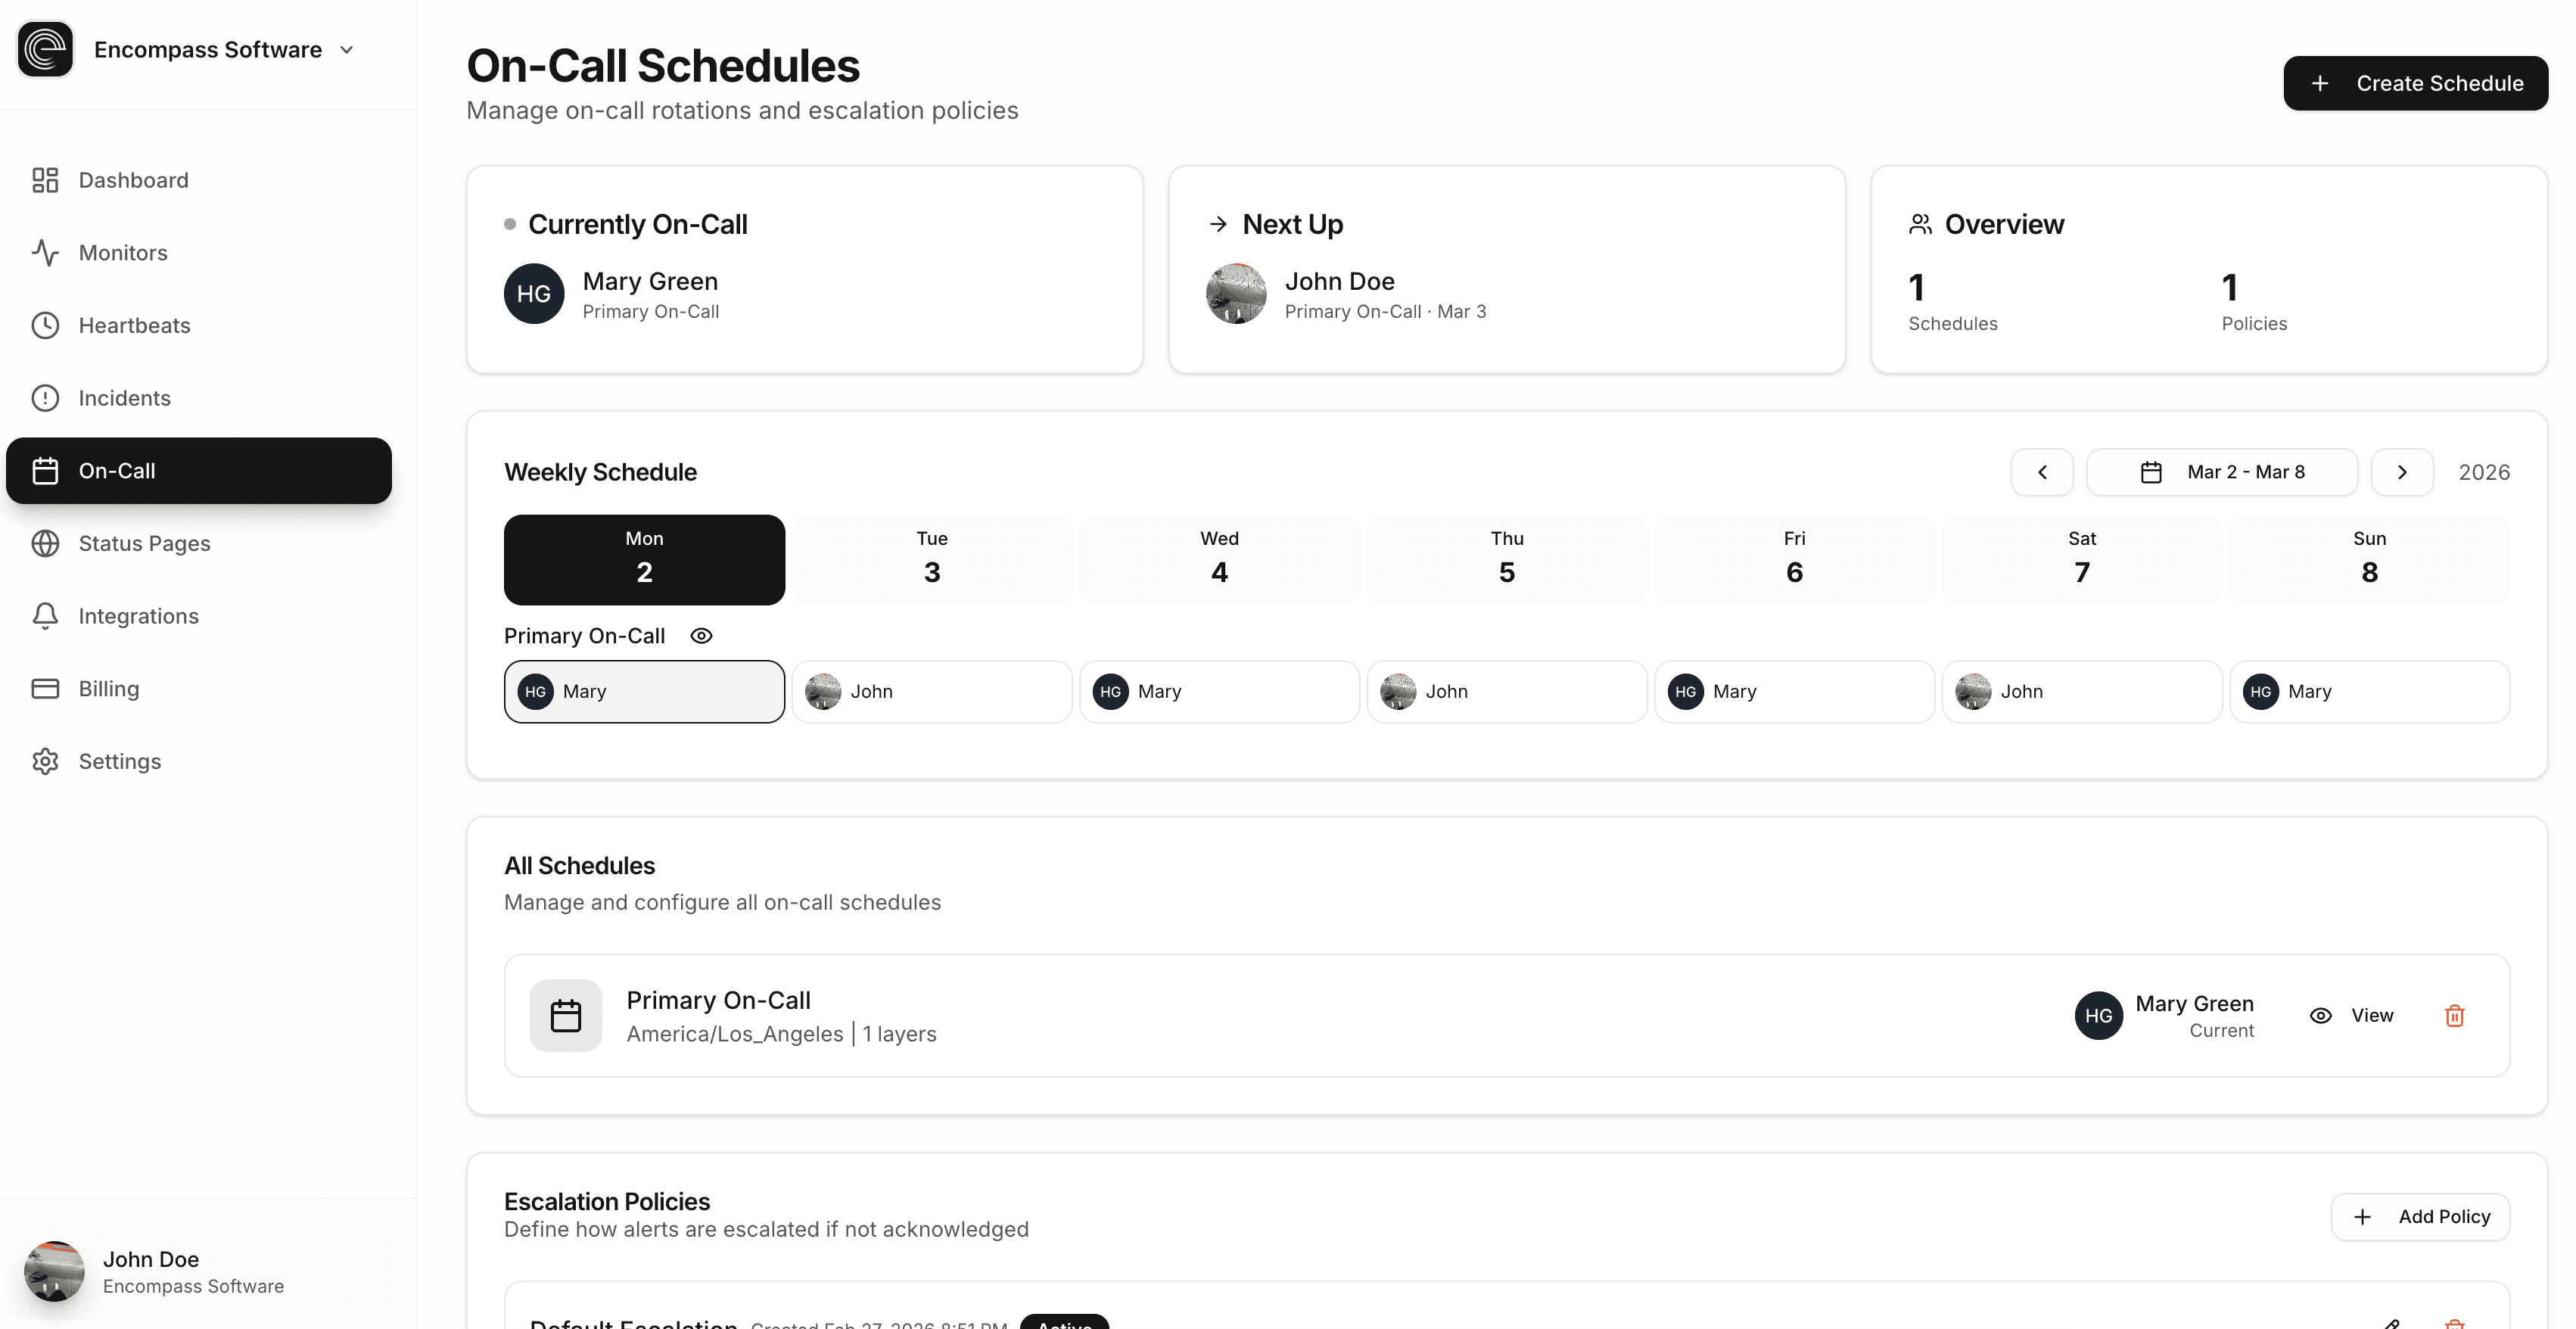Open the John Doe user profile card
Image resolution: width=2576 pixels, height=1329 pixels.
point(198,1271)
